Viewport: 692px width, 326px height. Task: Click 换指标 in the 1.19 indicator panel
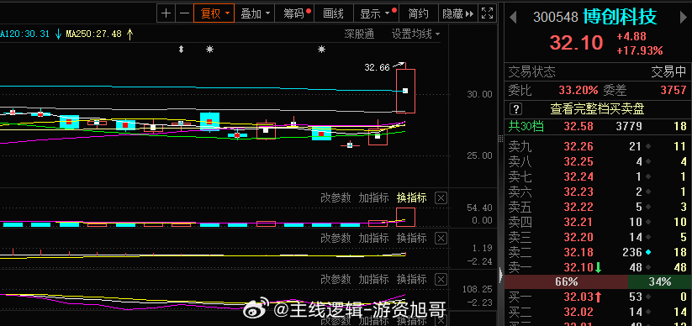(x=411, y=239)
